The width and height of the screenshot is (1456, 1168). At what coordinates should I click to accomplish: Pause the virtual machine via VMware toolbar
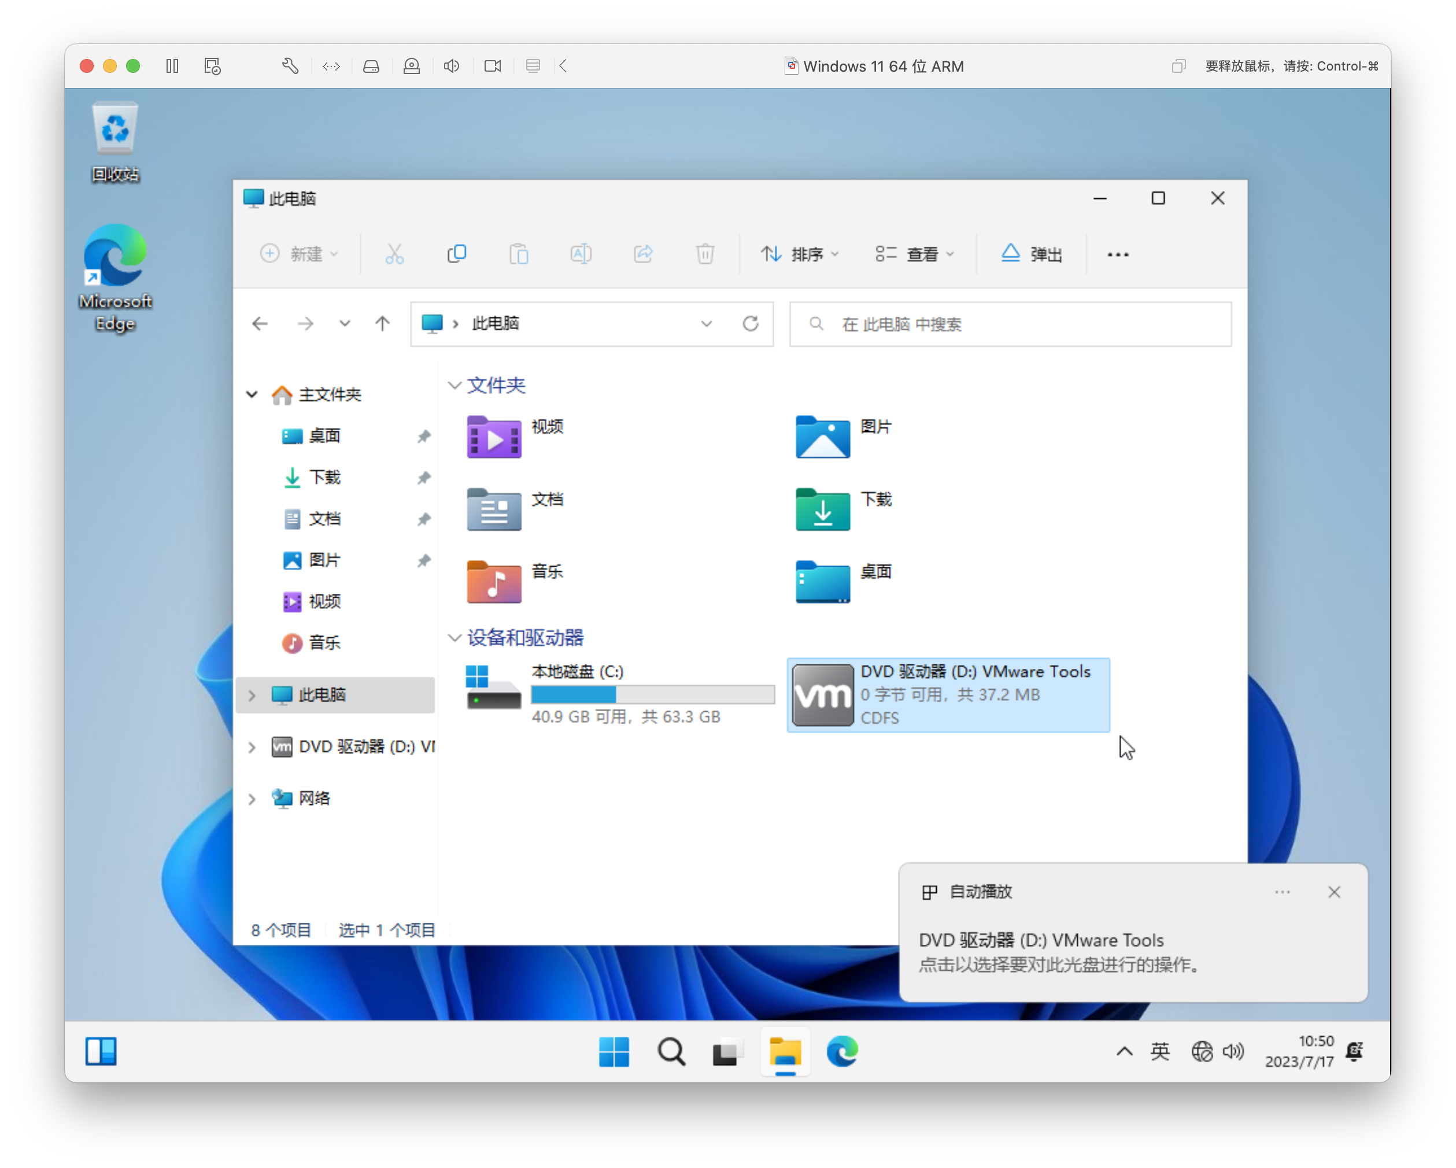172,65
